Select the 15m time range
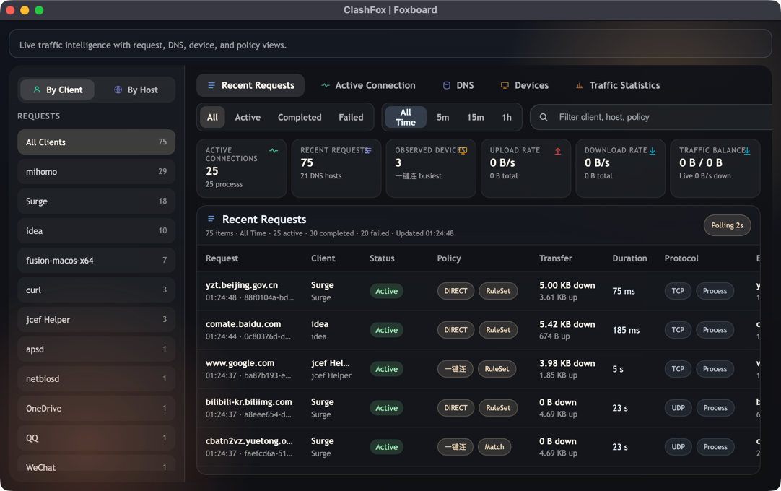The width and height of the screenshot is (781, 491). [475, 116]
